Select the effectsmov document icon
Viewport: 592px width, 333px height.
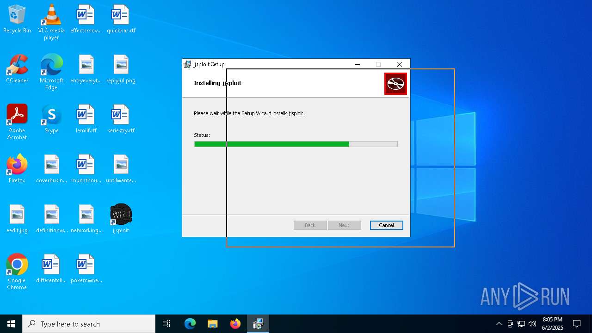click(x=86, y=19)
